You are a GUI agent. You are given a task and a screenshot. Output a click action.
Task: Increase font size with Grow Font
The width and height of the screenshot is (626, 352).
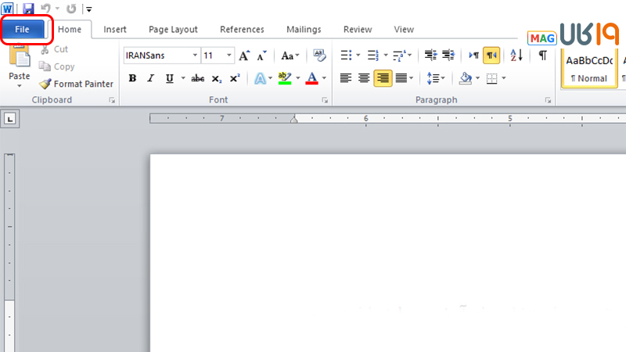coord(245,56)
